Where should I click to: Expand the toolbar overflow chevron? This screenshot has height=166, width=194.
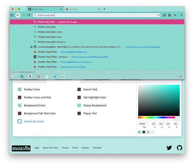175,15
